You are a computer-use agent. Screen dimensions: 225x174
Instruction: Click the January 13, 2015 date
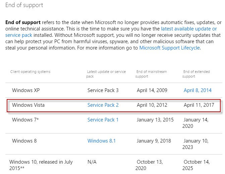[x=155, y=120]
